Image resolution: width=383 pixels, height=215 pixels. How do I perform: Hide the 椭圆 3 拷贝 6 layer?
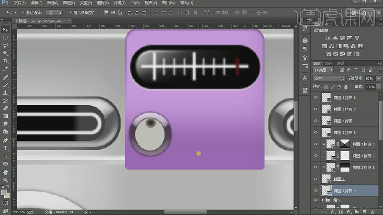coord(316,168)
